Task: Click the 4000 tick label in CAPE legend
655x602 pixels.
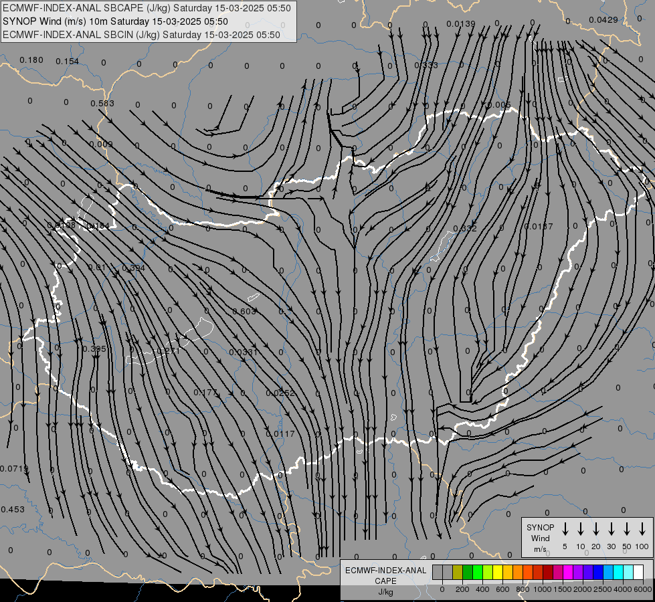Action: coord(622,589)
